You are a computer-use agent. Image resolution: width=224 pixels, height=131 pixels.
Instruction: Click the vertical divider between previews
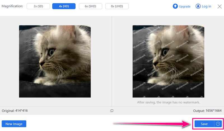(112, 61)
